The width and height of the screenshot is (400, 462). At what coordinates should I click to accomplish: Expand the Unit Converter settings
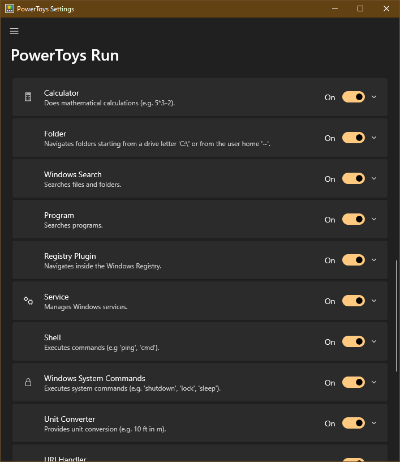click(374, 422)
